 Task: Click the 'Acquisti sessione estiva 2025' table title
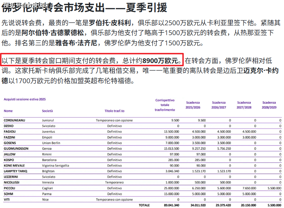coord(25,99)
